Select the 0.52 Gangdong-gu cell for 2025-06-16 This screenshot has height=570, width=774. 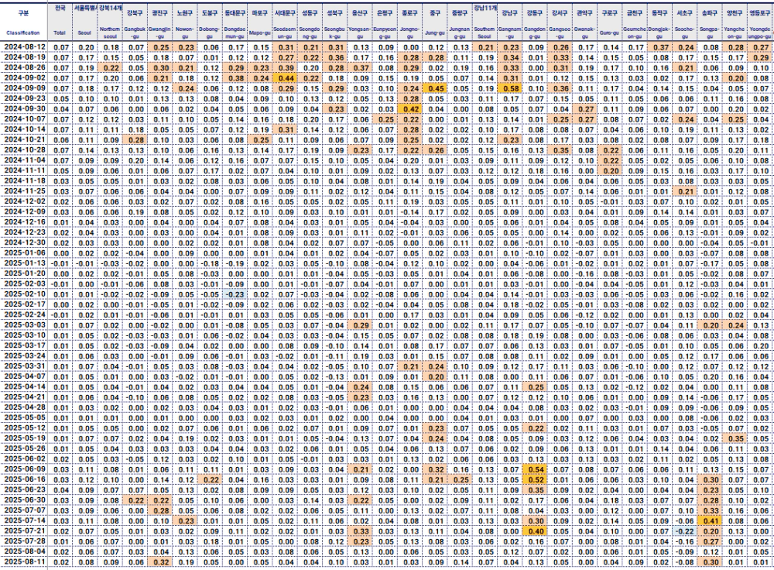click(x=535, y=479)
